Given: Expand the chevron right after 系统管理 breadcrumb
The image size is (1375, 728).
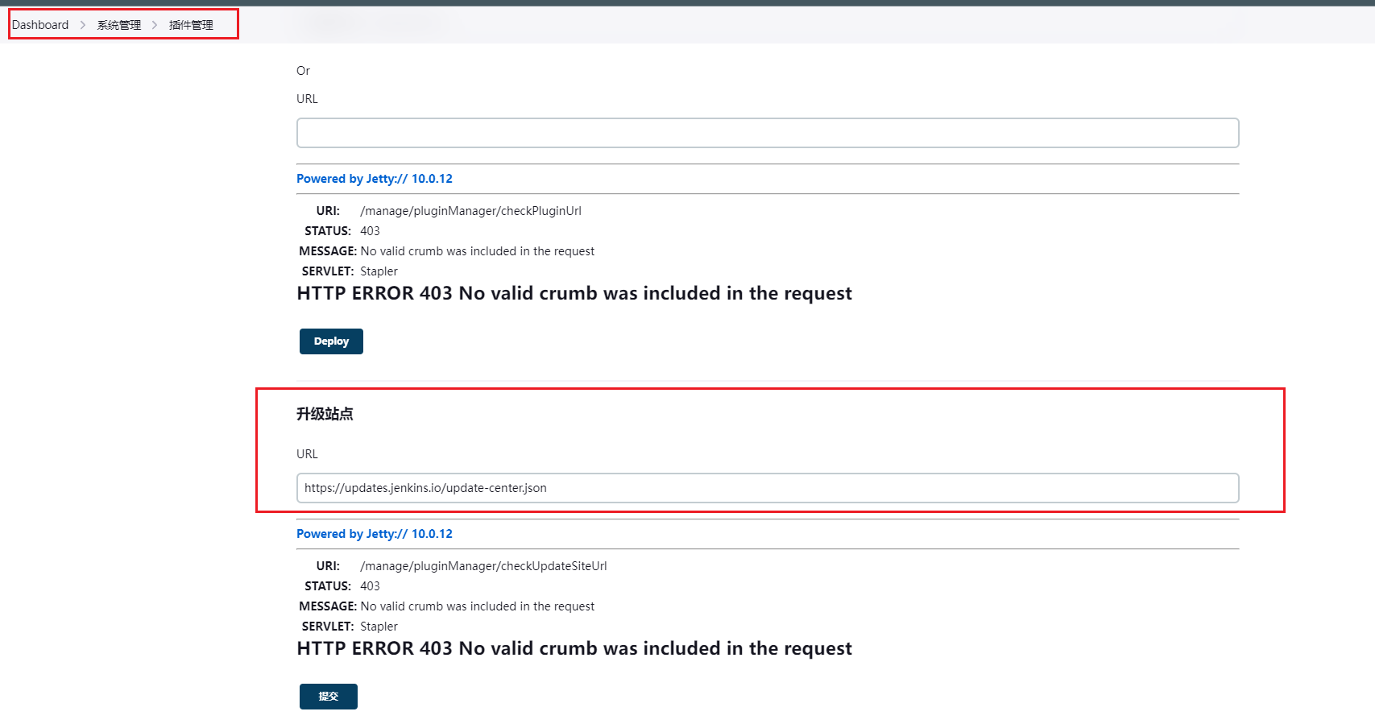Looking at the screenshot, I should click(x=155, y=25).
